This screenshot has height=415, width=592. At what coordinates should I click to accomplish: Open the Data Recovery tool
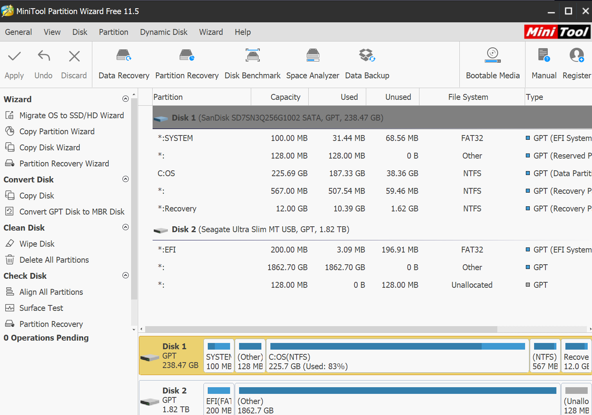124,65
